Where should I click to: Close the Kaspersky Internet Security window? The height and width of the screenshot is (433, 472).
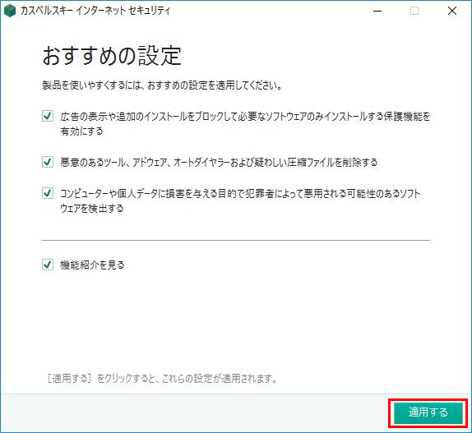(452, 12)
